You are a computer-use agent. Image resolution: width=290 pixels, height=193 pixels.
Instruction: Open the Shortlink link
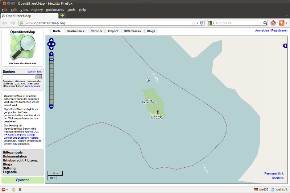click(x=278, y=178)
